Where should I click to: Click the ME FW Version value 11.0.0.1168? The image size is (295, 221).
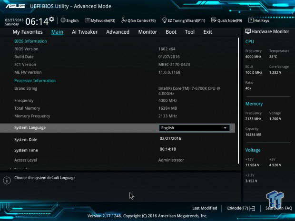point(169,72)
